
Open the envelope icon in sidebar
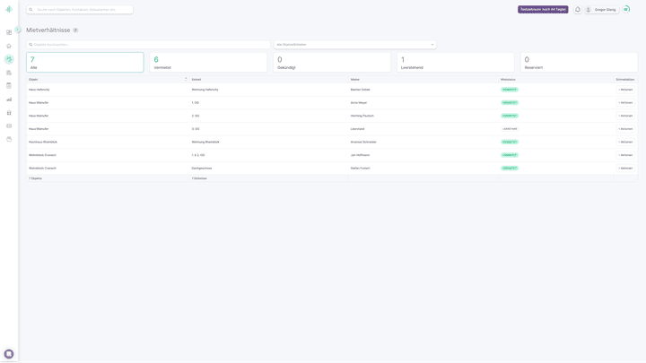coord(9,126)
